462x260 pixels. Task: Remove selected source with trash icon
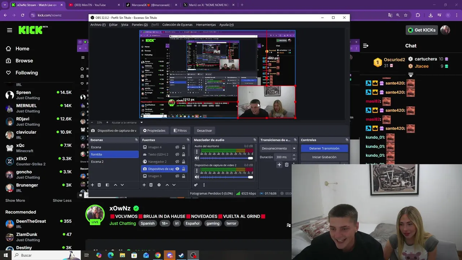click(151, 185)
